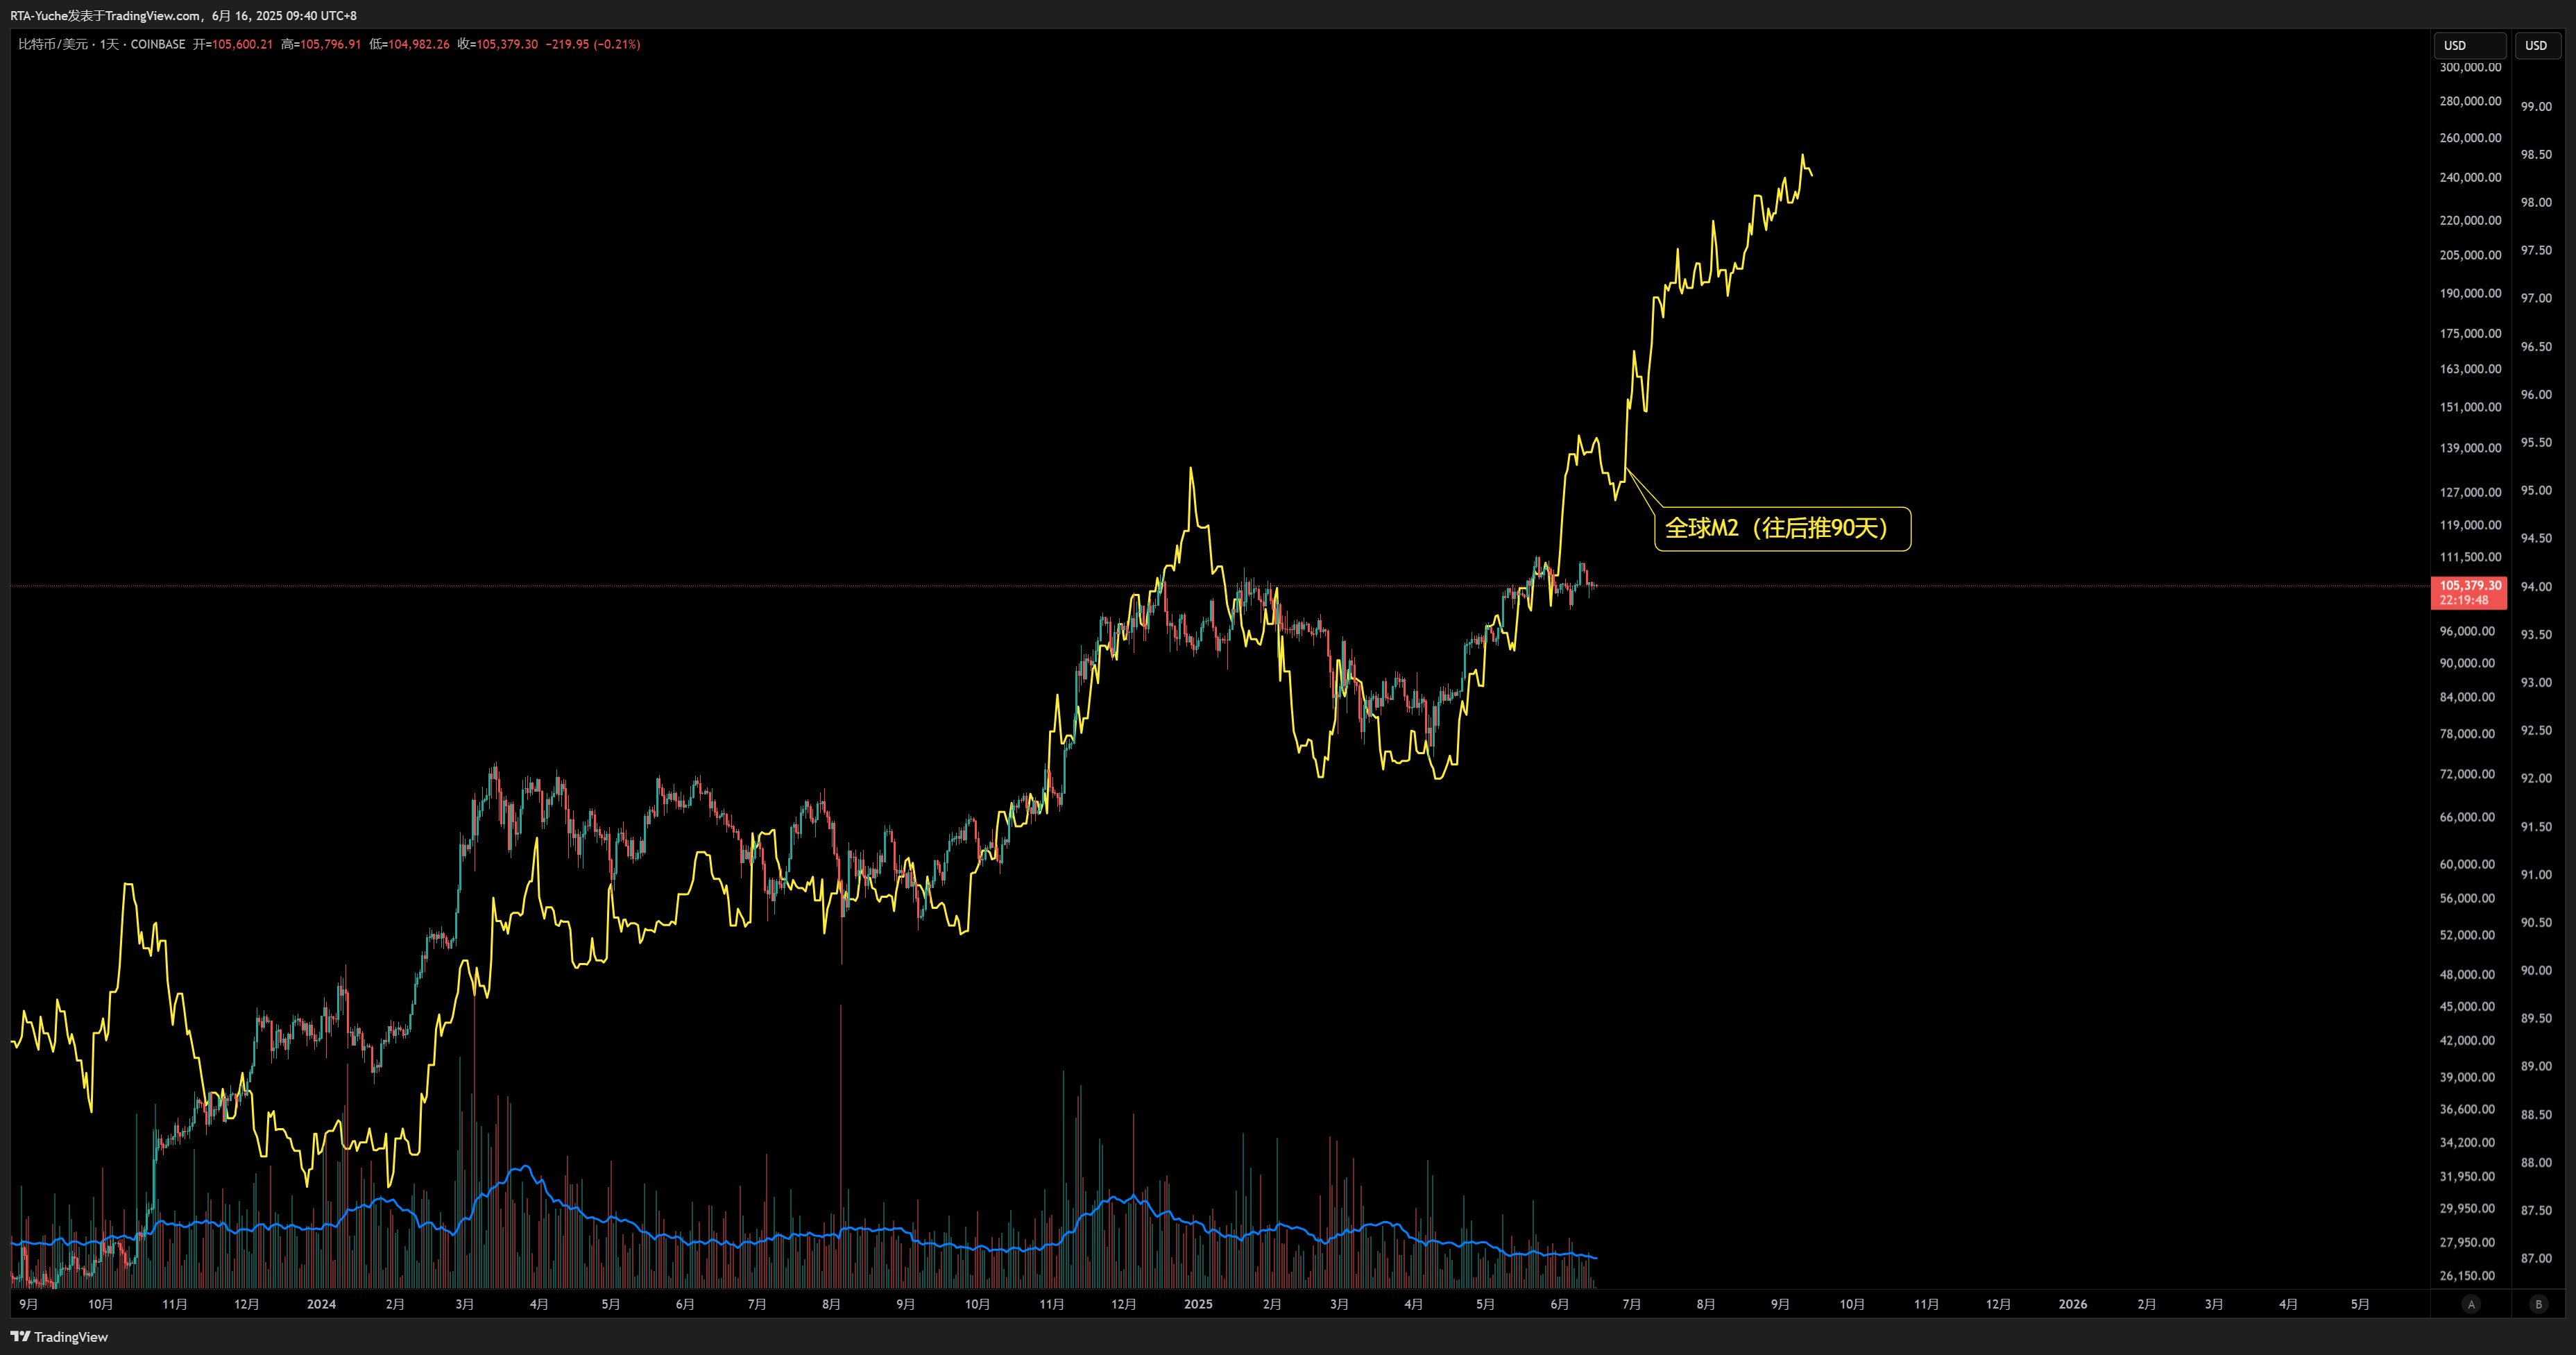Click the 190,000.00 price scale label

2470,294
